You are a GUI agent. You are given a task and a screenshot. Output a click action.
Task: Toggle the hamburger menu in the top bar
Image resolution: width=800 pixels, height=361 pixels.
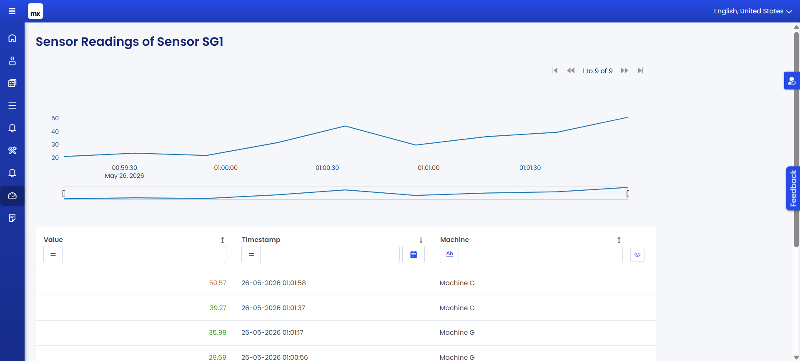click(x=12, y=11)
